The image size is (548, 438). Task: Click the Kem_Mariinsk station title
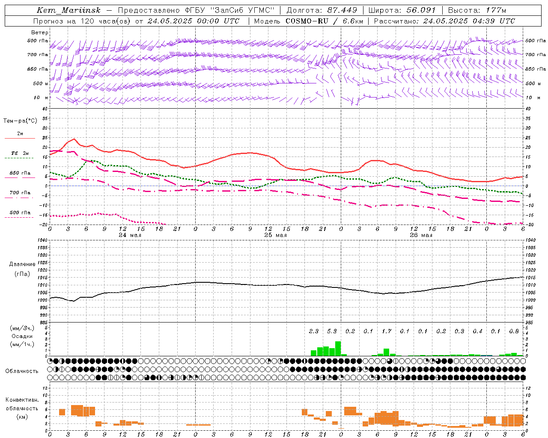[68, 10]
